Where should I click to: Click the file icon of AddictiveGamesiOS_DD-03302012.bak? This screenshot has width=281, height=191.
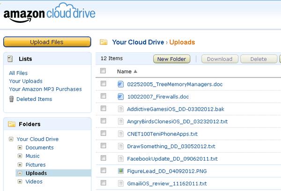pos(121,109)
